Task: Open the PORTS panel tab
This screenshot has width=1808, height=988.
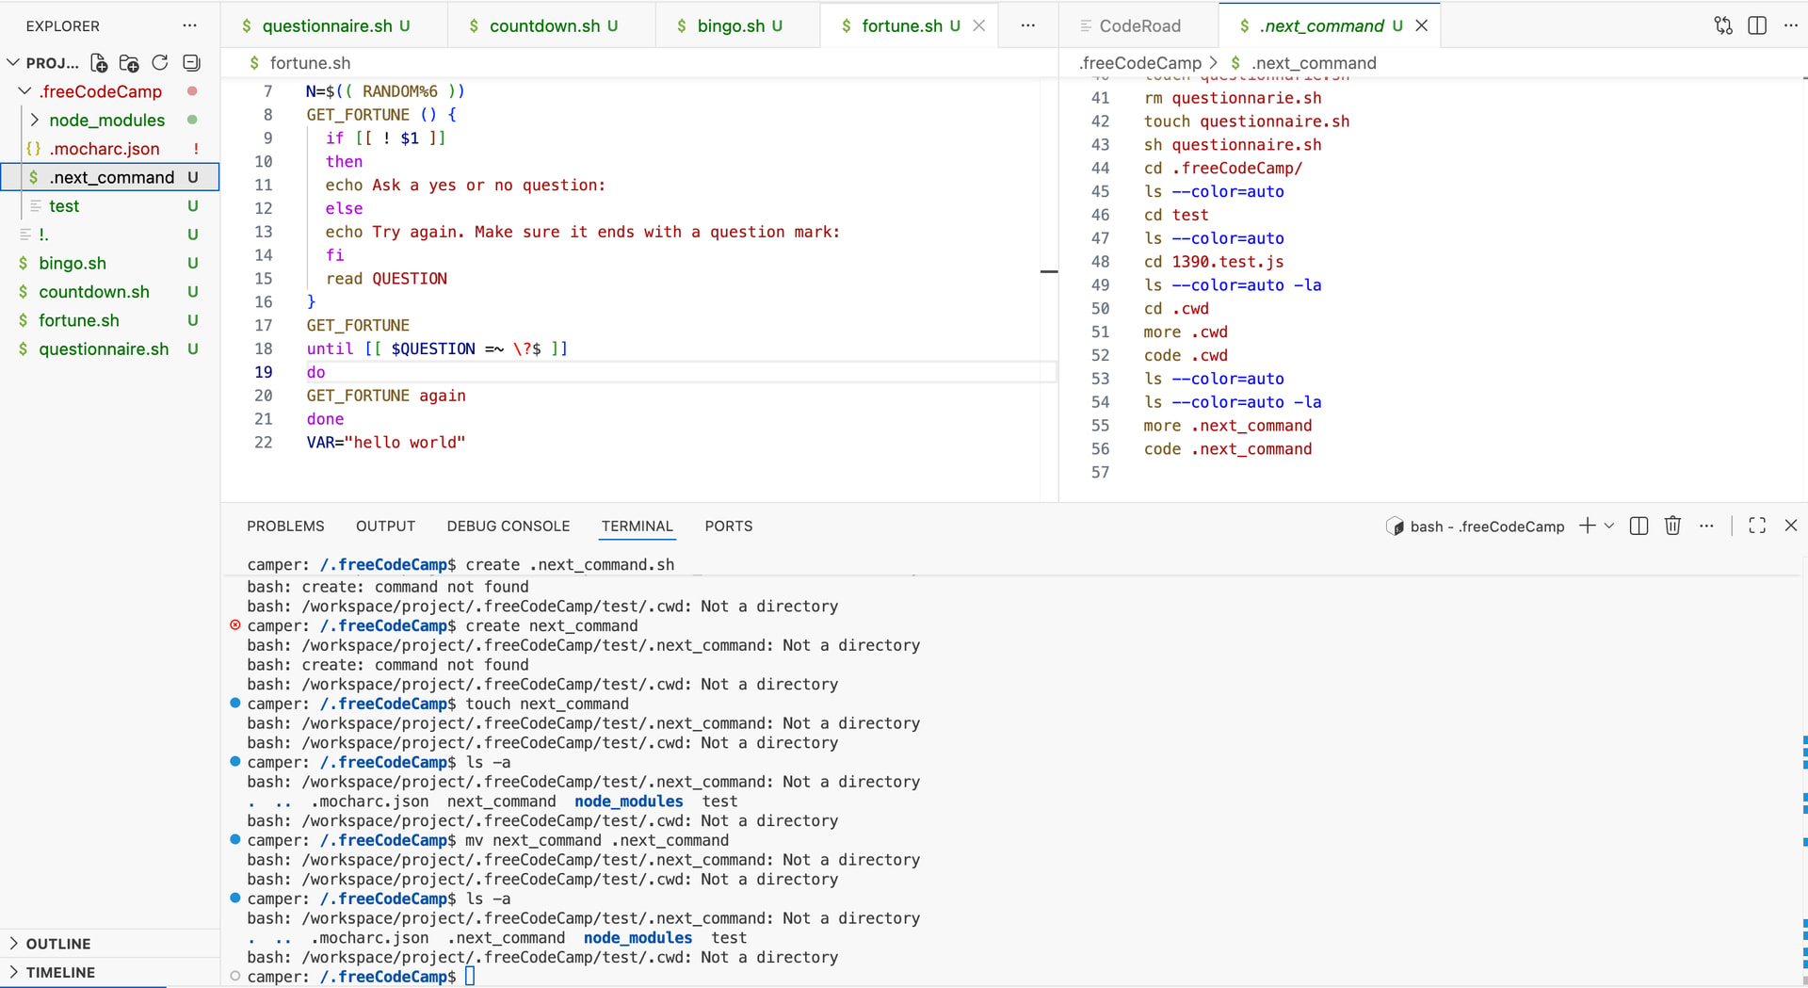Action: (x=729, y=526)
